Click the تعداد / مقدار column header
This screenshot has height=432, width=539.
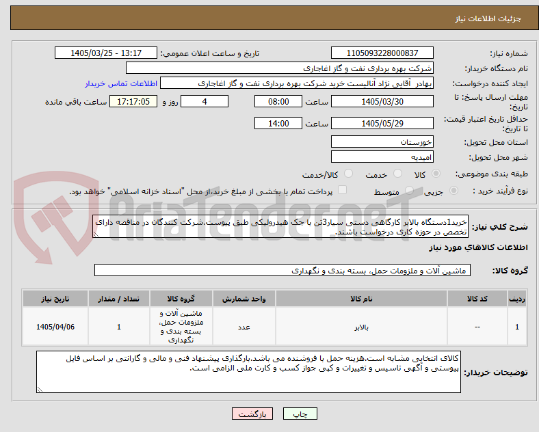pyautogui.click(x=119, y=299)
